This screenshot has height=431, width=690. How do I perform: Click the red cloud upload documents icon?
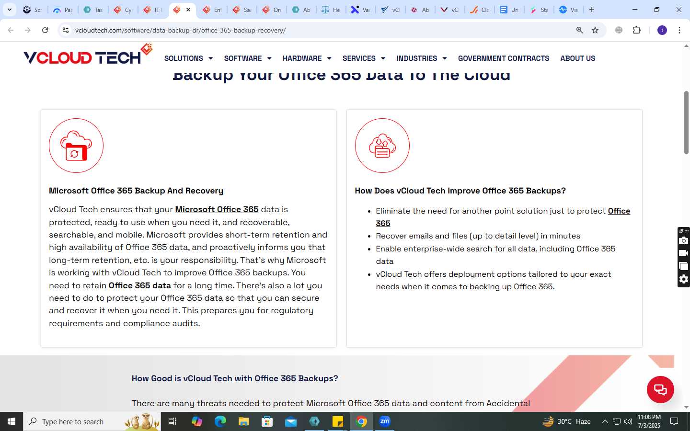tap(382, 146)
